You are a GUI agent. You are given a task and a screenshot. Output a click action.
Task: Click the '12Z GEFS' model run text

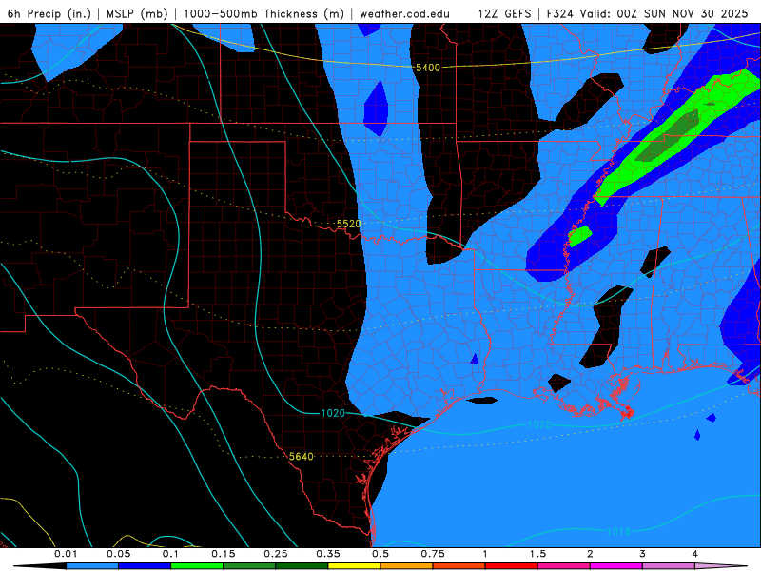505,13
